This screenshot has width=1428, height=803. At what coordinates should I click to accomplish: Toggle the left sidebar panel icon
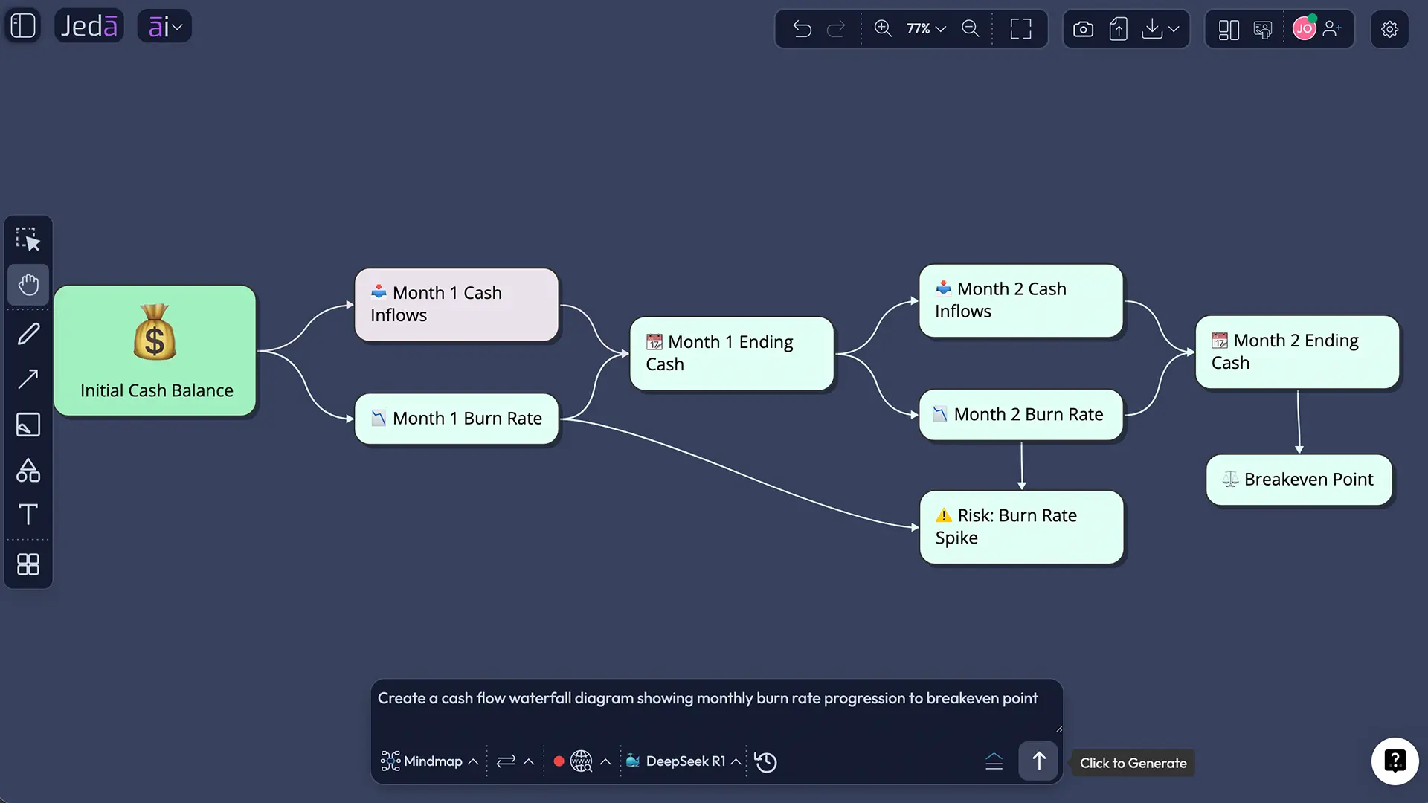tap(23, 26)
